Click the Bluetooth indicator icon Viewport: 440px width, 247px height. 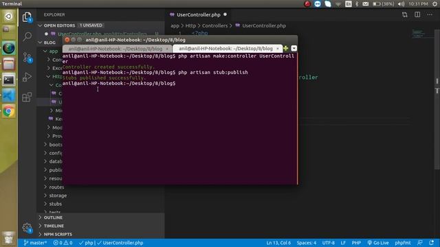tap(357, 3)
